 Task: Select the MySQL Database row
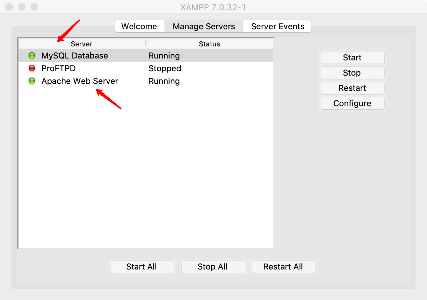146,56
